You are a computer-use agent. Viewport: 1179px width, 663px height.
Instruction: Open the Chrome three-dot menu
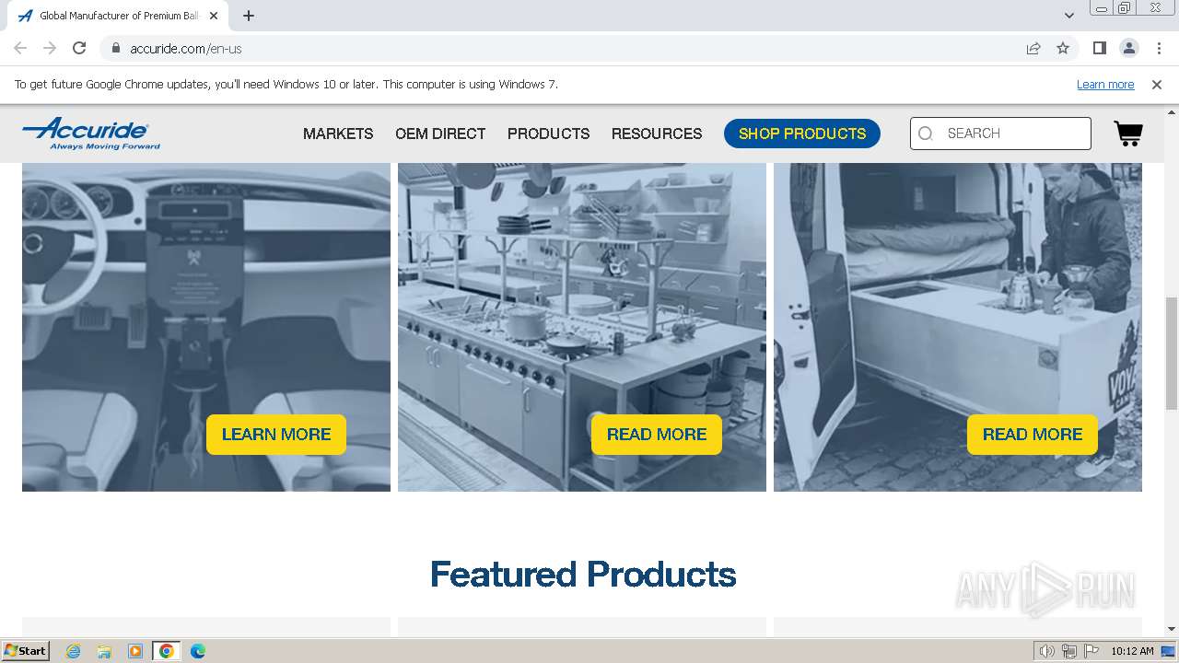1159,48
